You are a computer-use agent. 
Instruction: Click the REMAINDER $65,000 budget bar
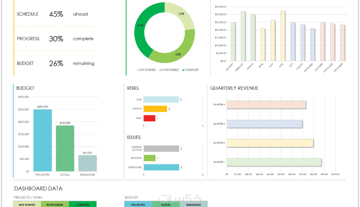(87, 163)
